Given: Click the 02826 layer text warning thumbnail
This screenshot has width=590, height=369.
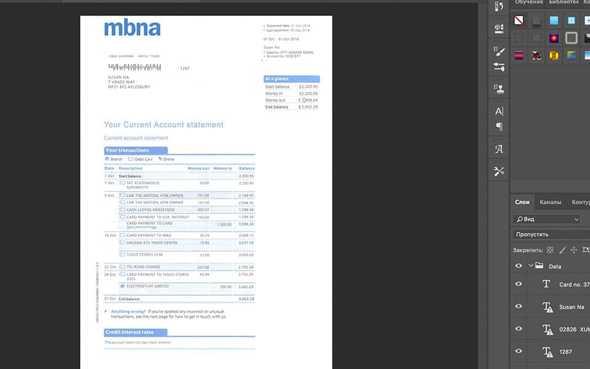Looking at the screenshot, I should coord(547,330).
